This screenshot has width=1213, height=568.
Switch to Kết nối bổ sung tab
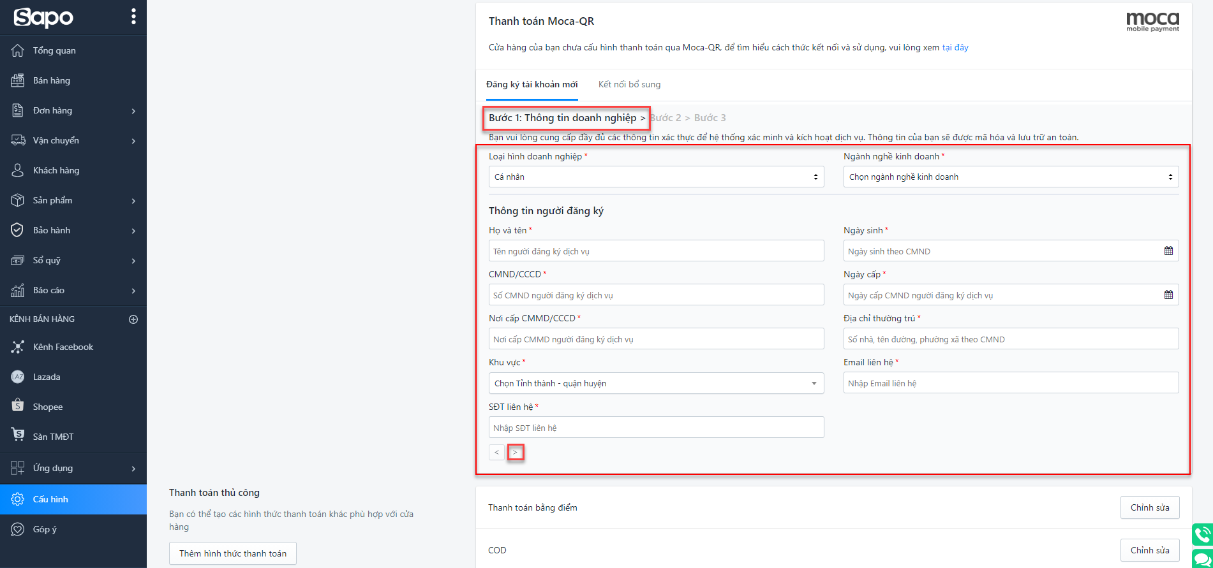click(629, 85)
